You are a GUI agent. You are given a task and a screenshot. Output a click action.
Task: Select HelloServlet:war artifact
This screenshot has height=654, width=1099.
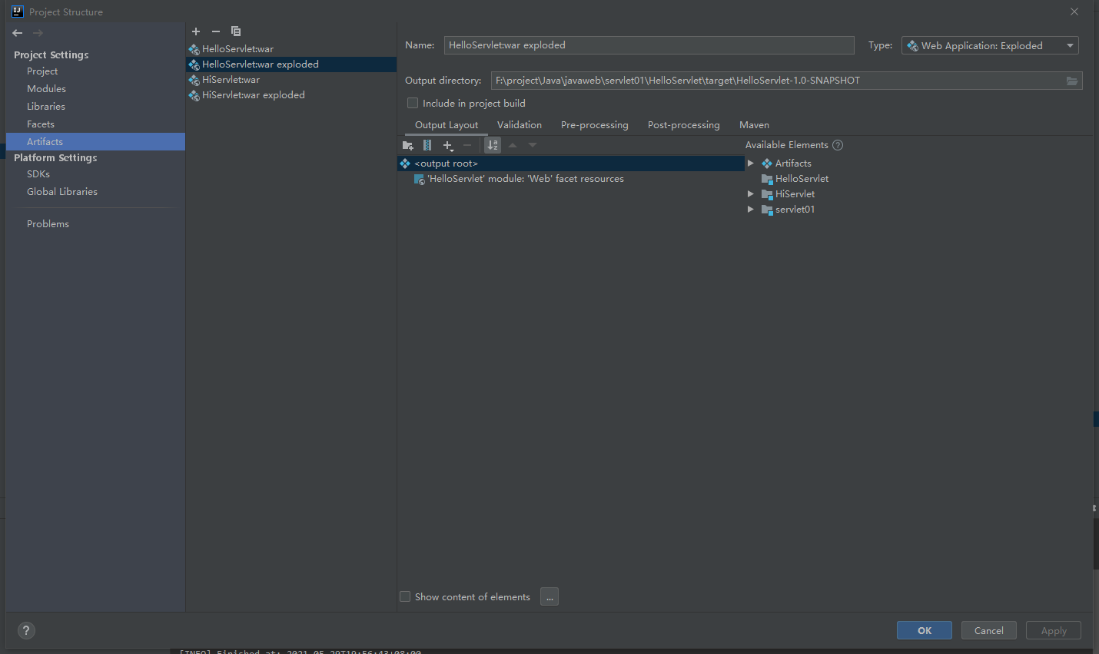pyautogui.click(x=291, y=49)
